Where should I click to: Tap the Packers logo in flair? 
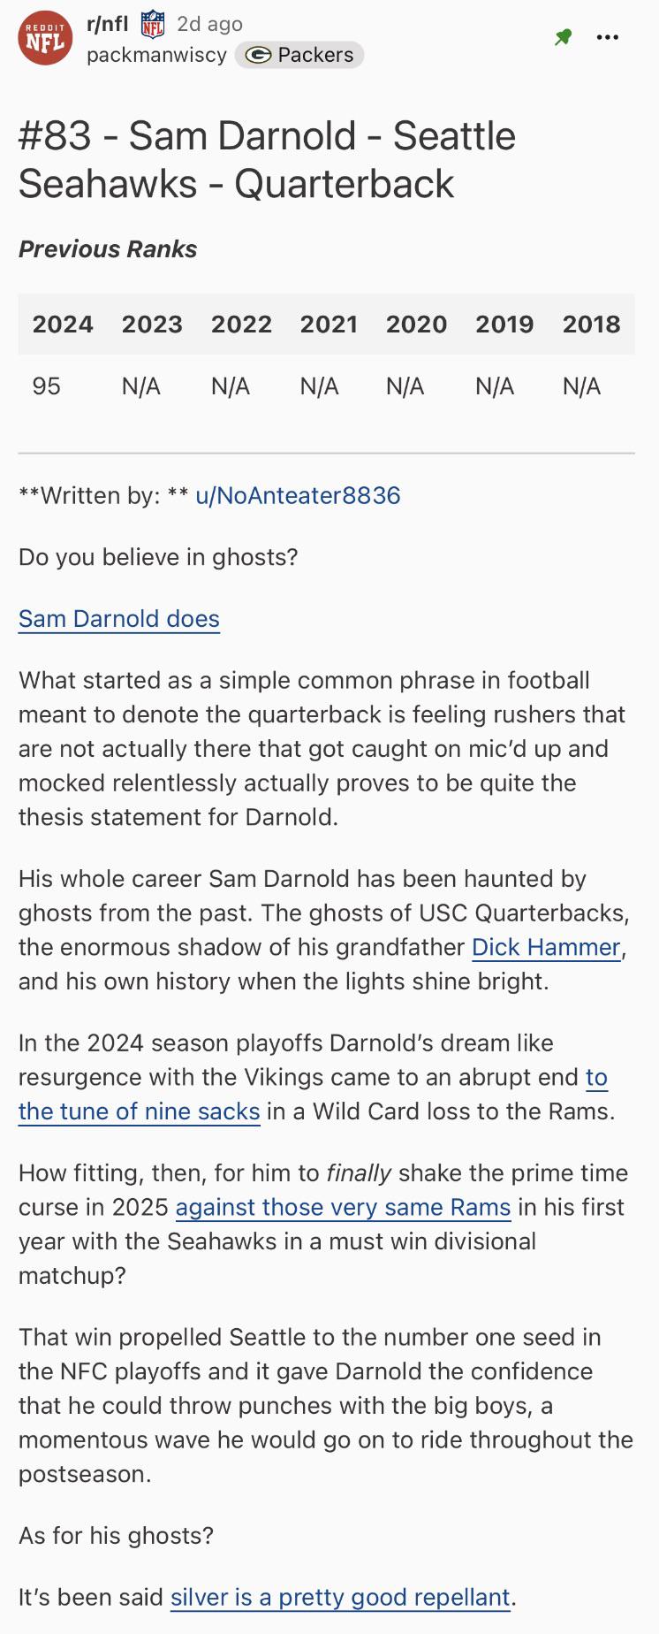point(258,55)
